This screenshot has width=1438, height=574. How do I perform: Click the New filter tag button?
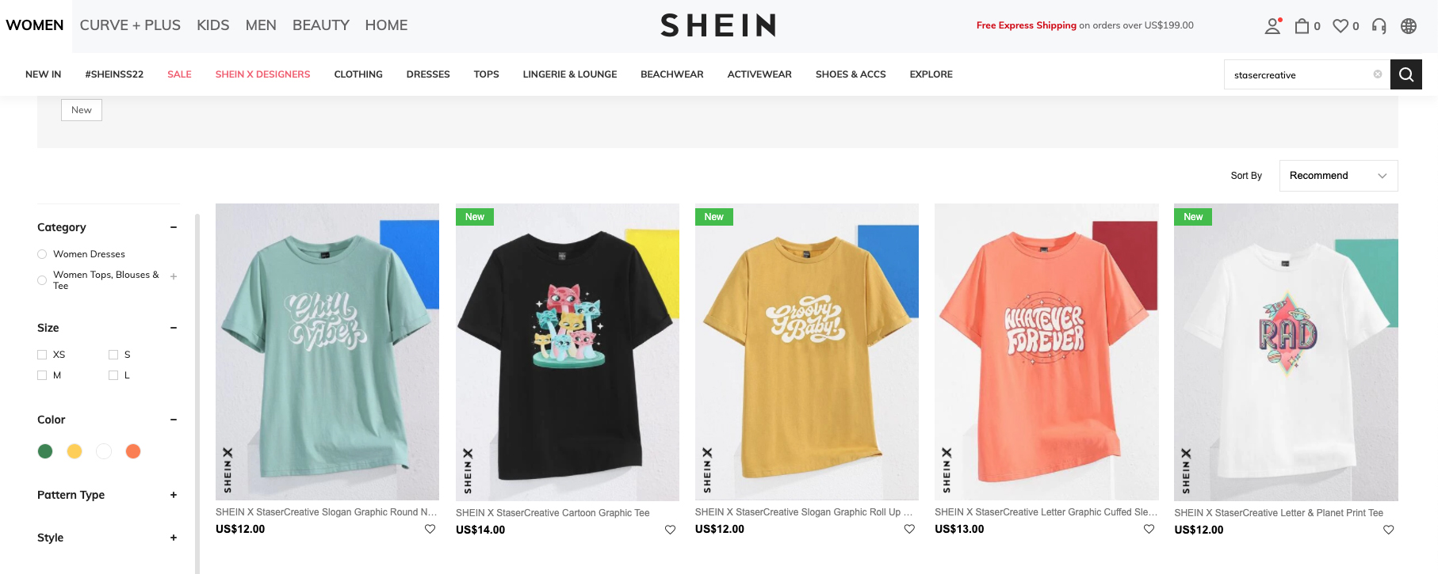coord(82,110)
